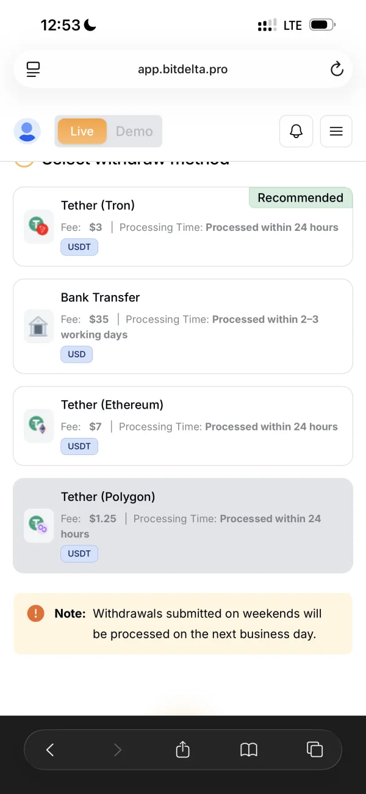Viewport: 366px width, 794px height.
Task: Switch to Live mode
Action: [82, 131]
